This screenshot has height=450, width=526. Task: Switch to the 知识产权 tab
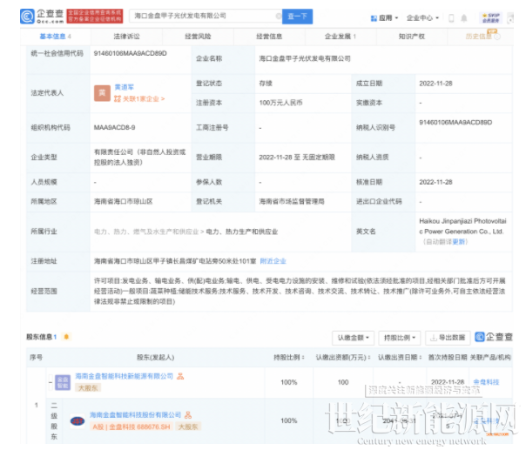coord(409,37)
